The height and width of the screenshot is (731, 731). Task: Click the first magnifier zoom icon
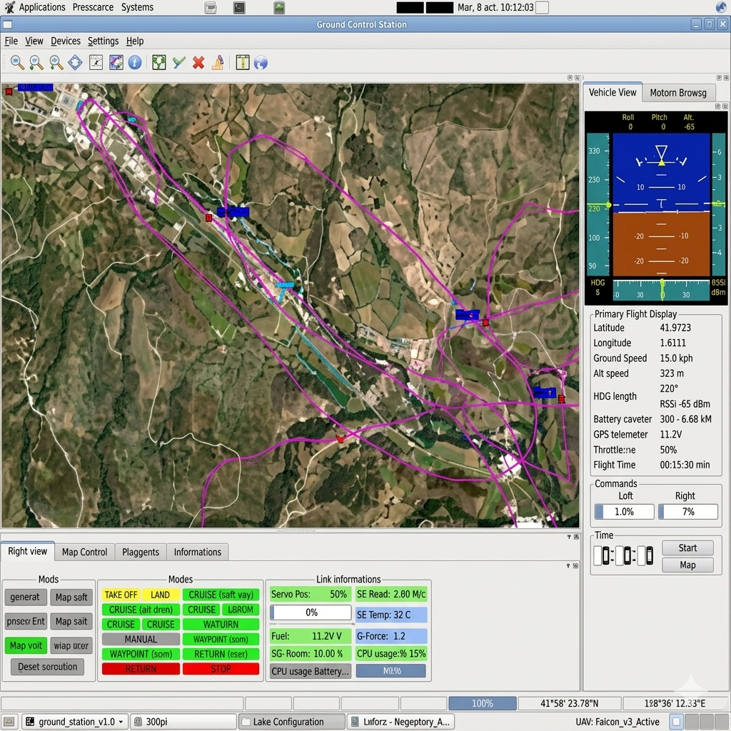(17, 63)
